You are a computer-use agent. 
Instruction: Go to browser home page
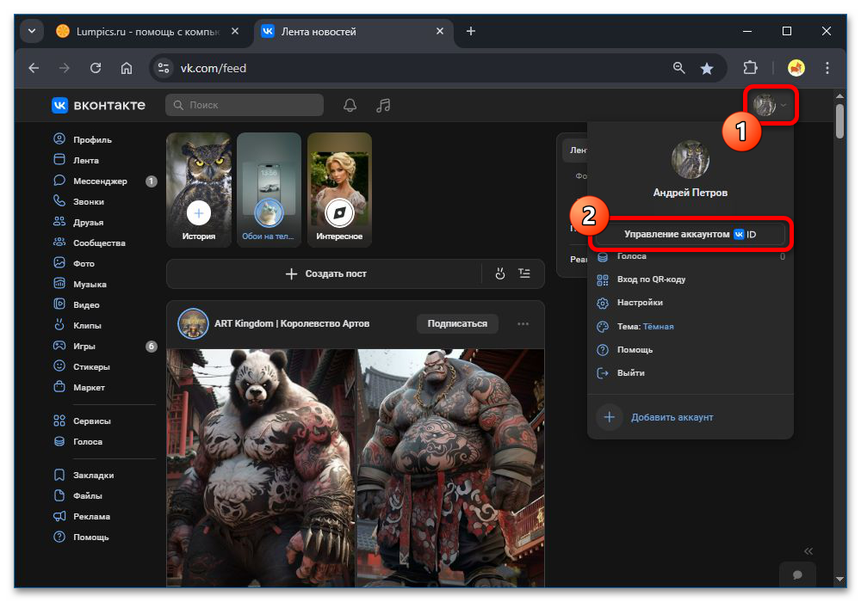click(127, 68)
